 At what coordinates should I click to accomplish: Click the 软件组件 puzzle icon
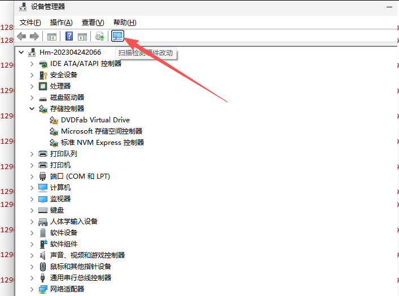43,244
